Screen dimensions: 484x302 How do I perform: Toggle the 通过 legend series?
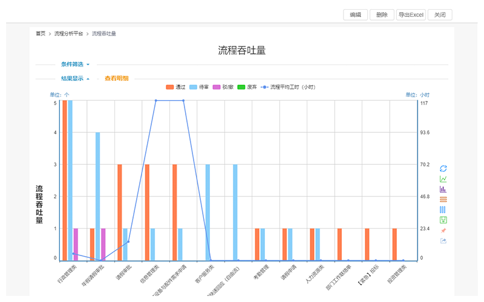(x=175, y=88)
